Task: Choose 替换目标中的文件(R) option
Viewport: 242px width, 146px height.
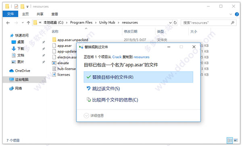Action: [138, 77]
